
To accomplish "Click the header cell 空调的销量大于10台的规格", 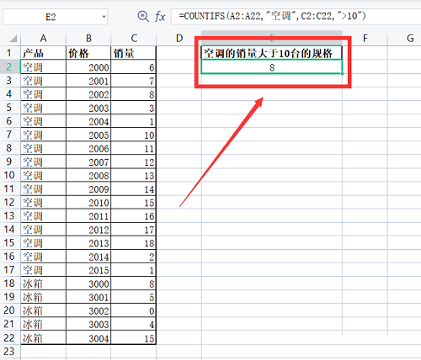I will point(272,53).
